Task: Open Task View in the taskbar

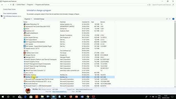Action: (14, 97)
